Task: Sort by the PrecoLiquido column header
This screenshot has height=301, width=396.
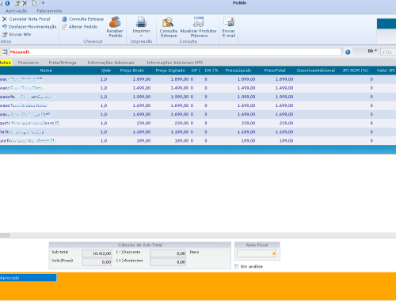Action: 238,70
